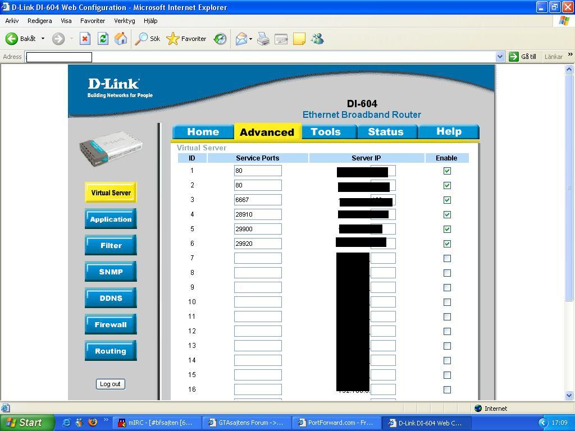The height and width of the screenshot is (431, 575).
Task: Click the Print icon in toolbar
Action: pyautogui.click(x=263, y=39)
